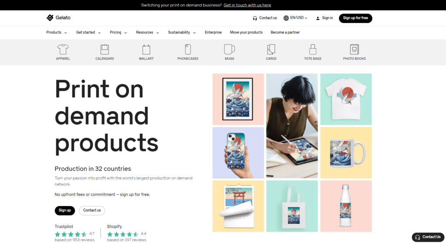This screenshot has height=243, width=446.
Task: Click the Products menu label
Action: [x=54, y=32]
